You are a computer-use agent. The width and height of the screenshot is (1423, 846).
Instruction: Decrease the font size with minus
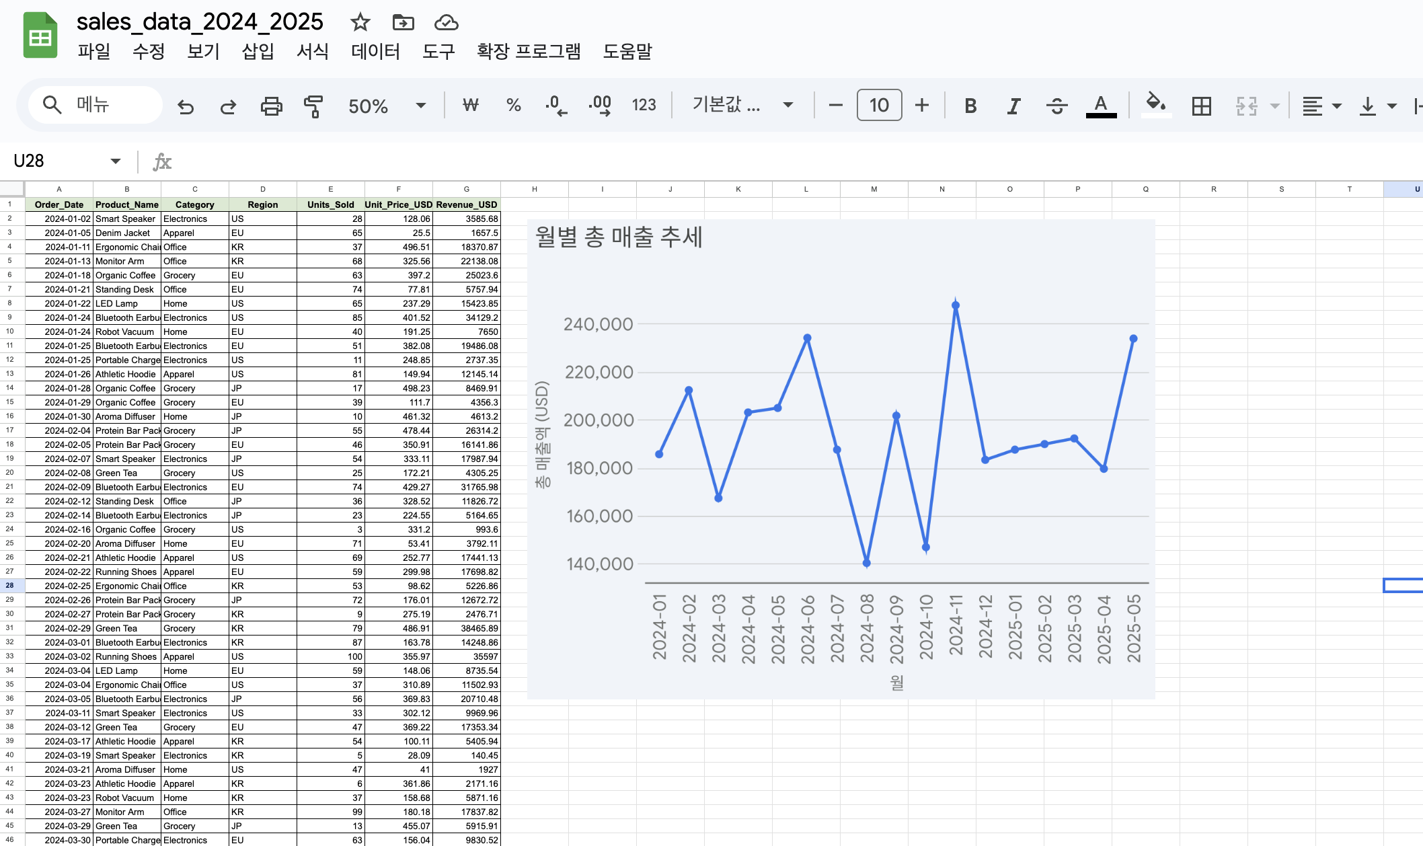point(836,105)
